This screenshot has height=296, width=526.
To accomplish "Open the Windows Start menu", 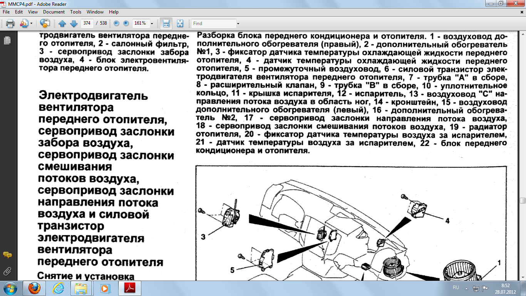I will pyautogui.click(x=10, y=288).
